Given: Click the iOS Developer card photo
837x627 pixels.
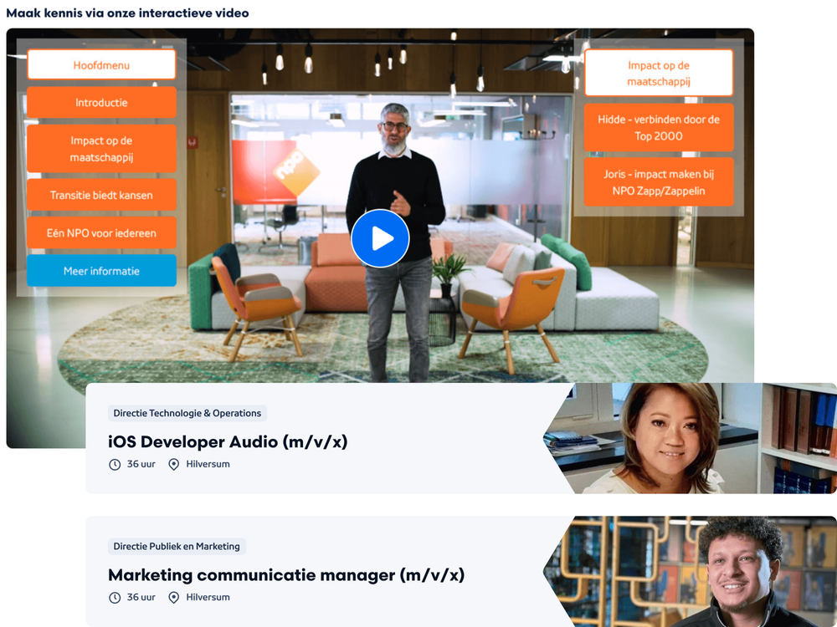Looking at the screenshot, I should click(x=691, y=438).
